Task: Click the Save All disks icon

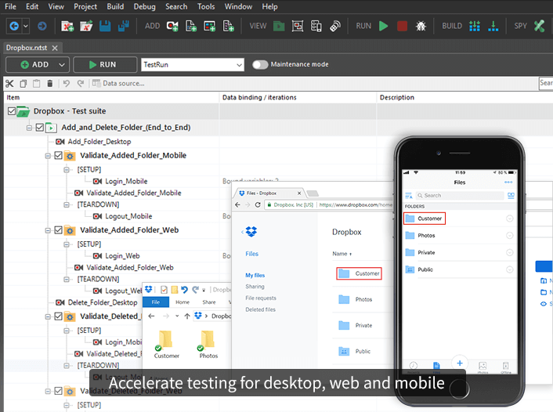Action: point(123,26)
